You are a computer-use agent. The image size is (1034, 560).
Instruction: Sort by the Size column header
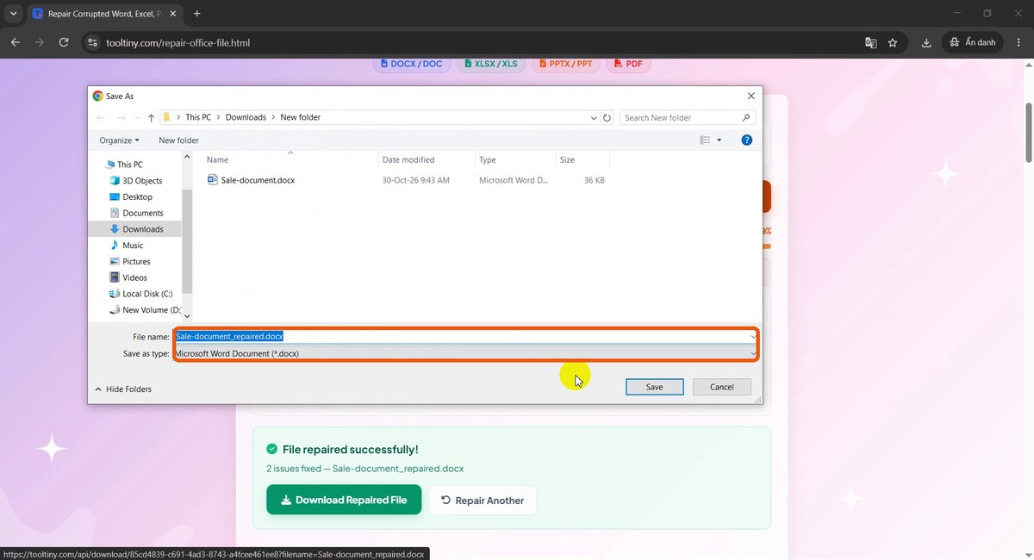582,160
